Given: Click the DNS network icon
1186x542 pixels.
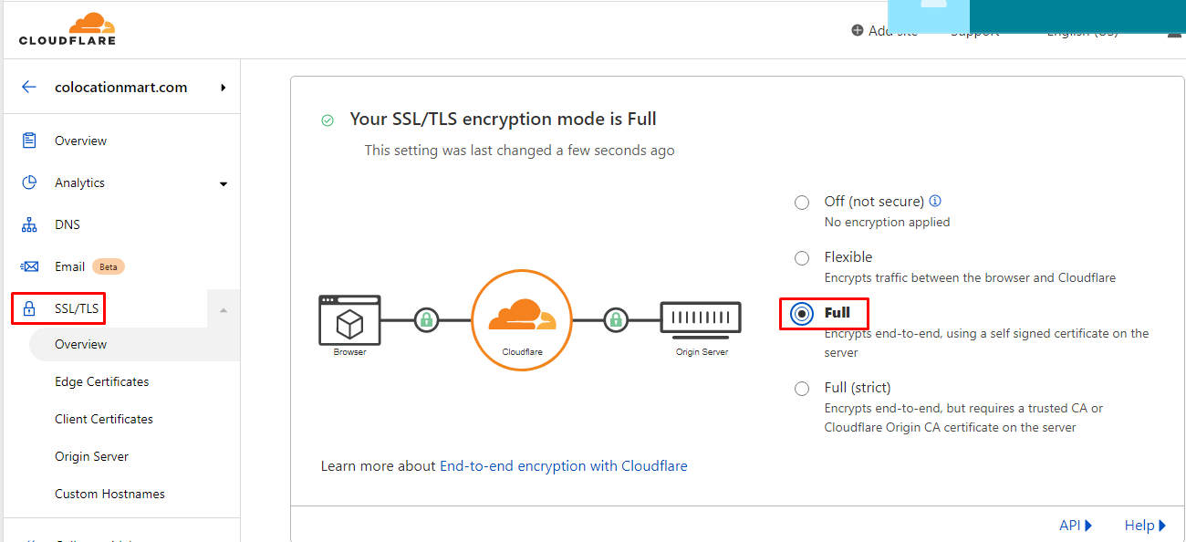Looking at the screenshot, I should click(x=30, y=224).
